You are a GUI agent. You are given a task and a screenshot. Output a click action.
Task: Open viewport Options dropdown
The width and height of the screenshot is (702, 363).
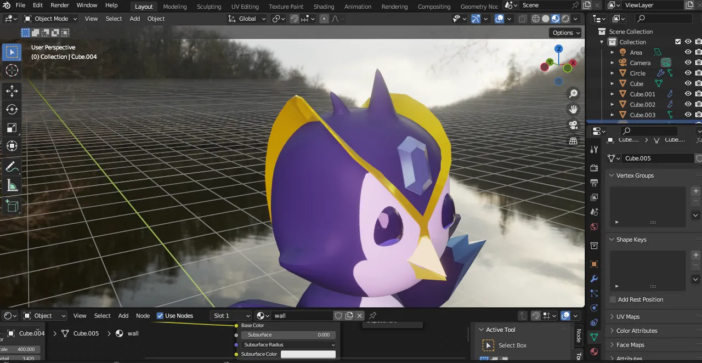tap(566, 33)
